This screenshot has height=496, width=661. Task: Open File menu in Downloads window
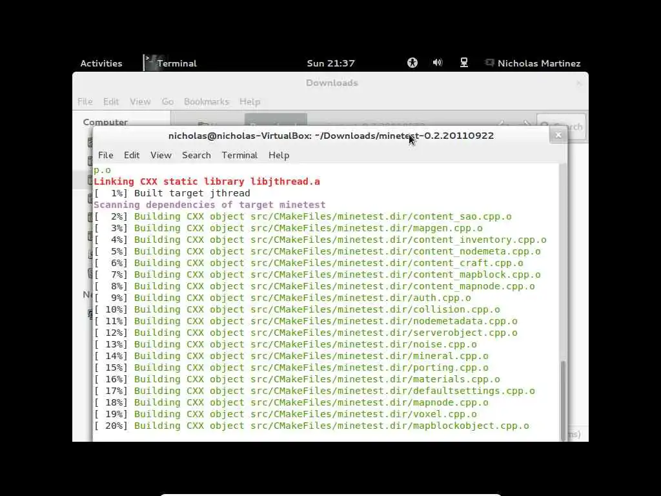(85, 101)
